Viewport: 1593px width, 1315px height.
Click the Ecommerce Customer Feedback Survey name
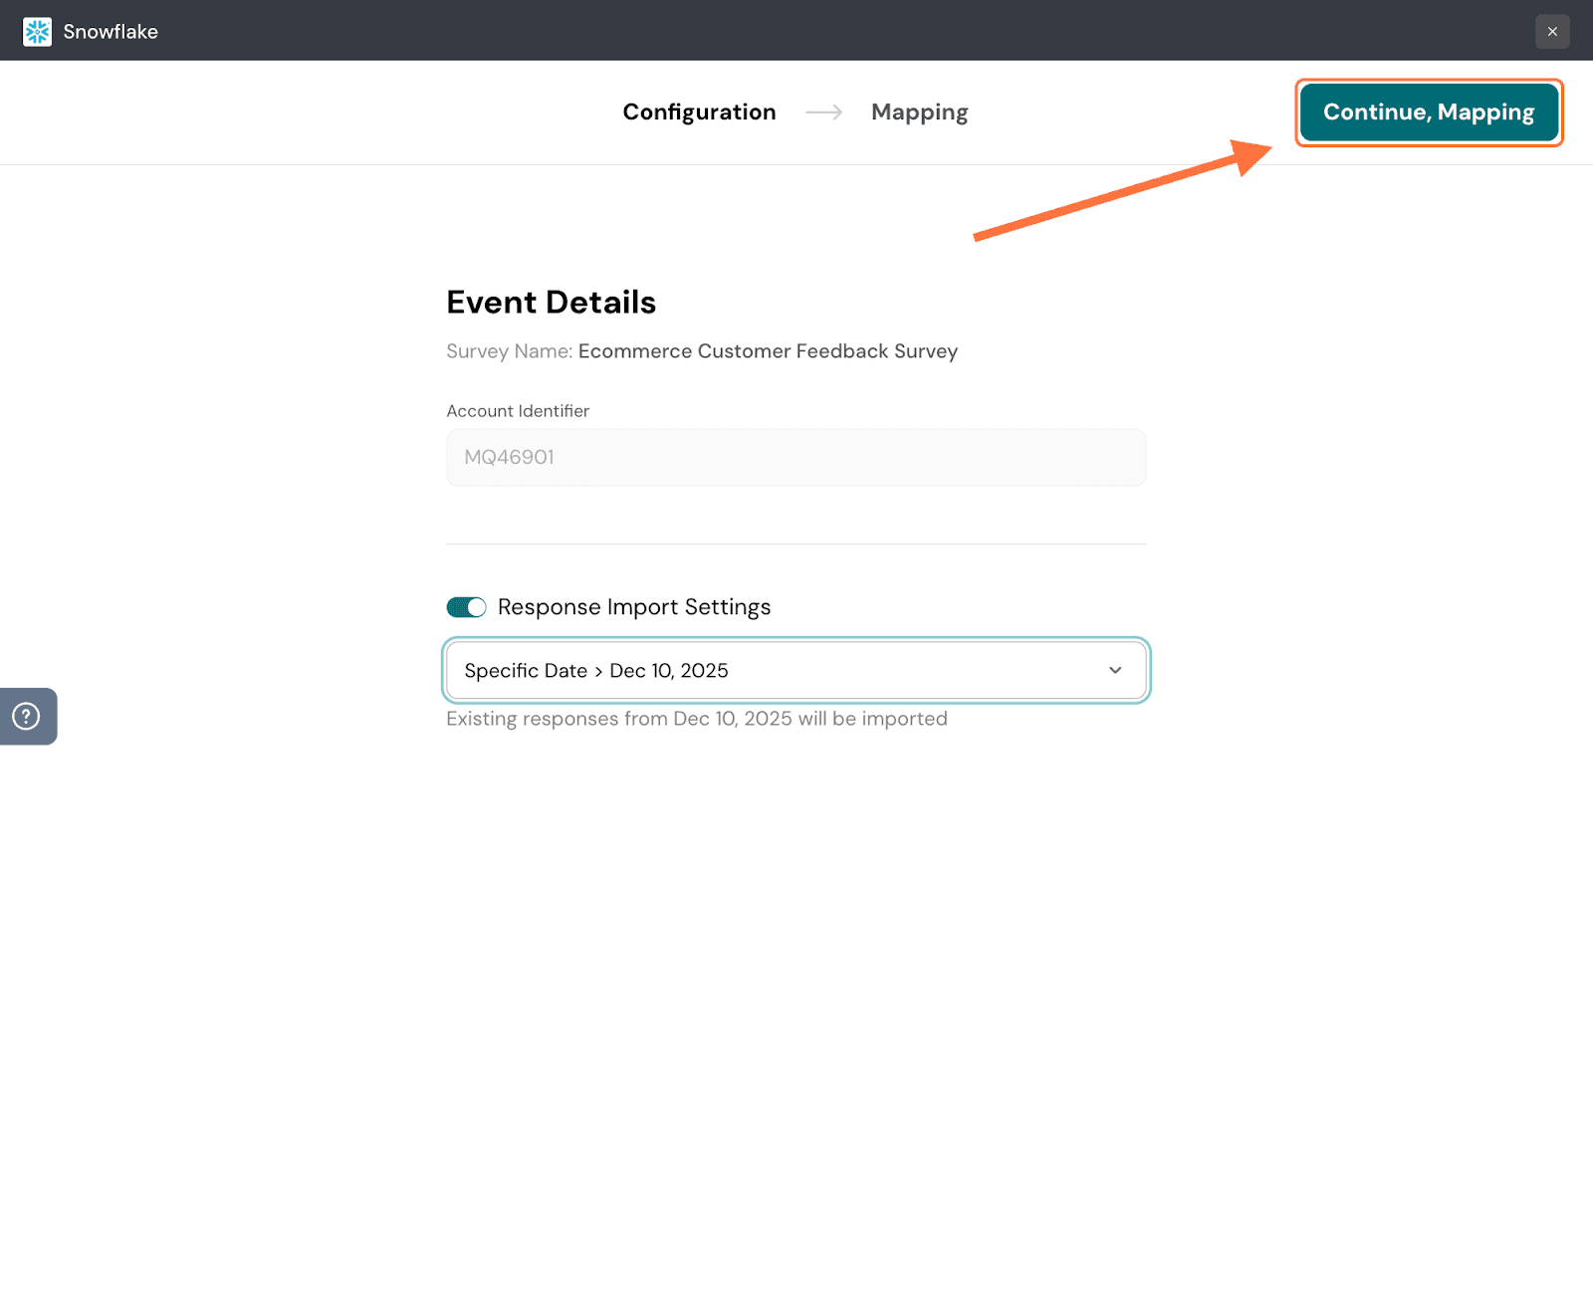click(x=768, y=351)
